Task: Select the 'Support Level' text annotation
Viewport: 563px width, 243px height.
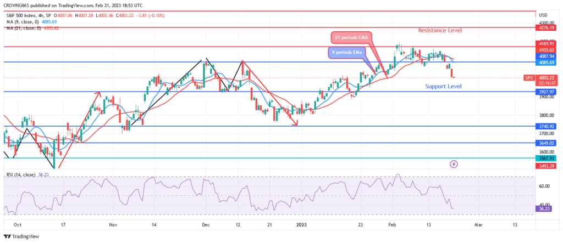Action: [444, 86]
